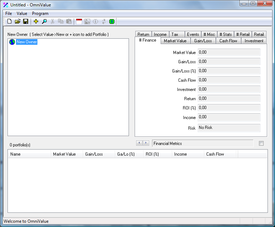This screenshot has width=275, height=227.
Task: Minimize the OmniValue window
Action: tap(244, 4)
